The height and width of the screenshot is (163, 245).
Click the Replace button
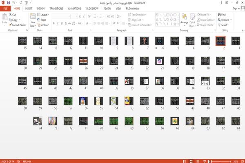[x=223, y=20]
